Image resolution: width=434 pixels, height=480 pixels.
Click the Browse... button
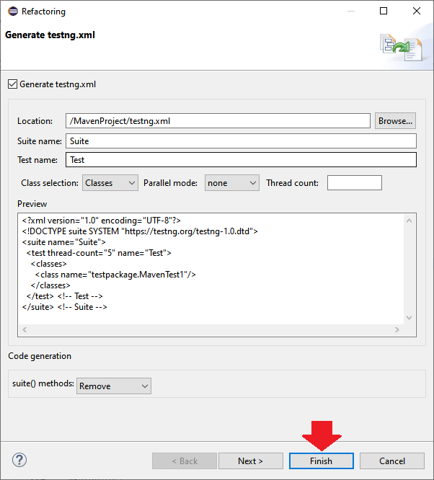point(395,121)
